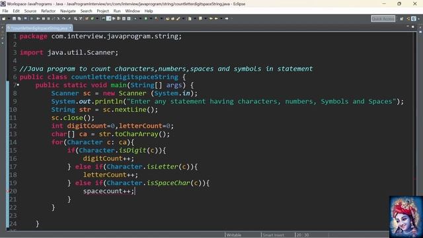Click class name 'countletterdigitspaceString' on line 6

[x=124, y=77]
